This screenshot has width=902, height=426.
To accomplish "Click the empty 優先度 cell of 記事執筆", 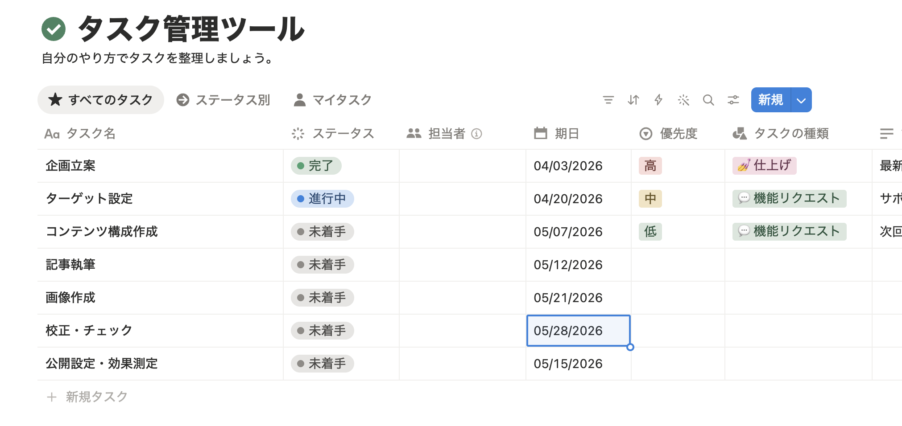I will (x=678, y=265).
